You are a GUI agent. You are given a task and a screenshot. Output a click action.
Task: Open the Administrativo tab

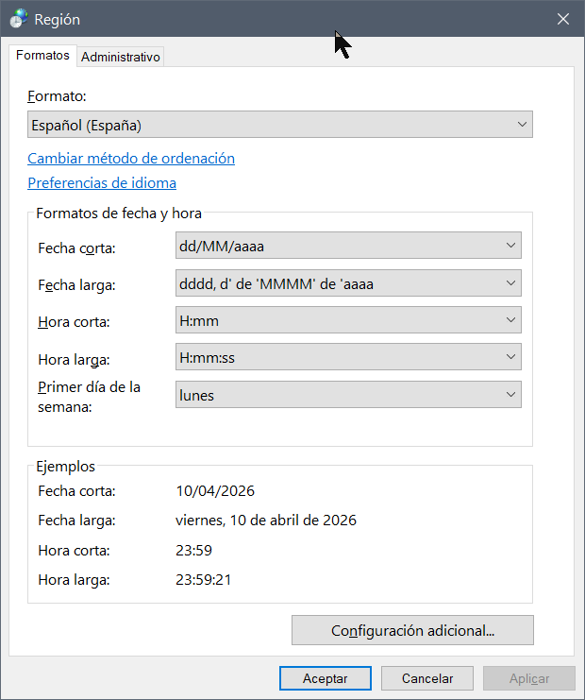point(121,57)
